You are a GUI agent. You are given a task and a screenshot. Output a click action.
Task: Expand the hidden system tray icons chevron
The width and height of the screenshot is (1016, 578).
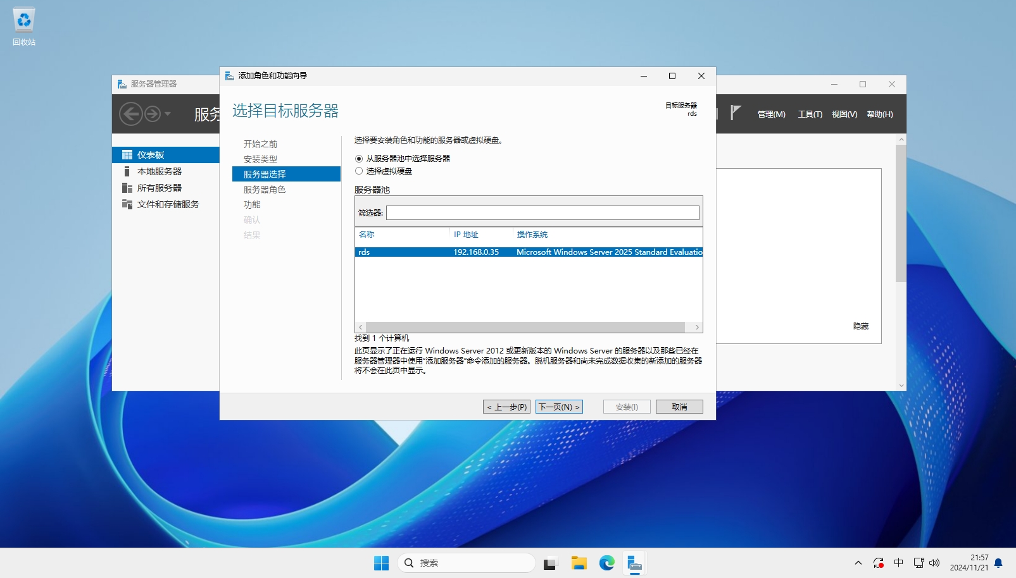[x=858, y=563]
